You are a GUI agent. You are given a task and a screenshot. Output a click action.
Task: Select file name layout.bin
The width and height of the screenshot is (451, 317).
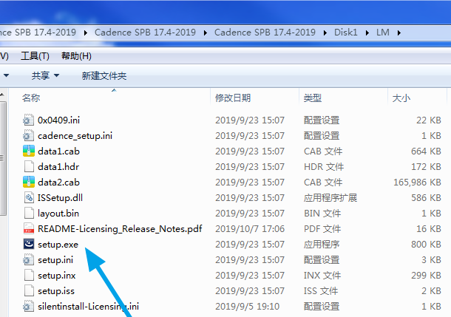click(x=58, y=214)
